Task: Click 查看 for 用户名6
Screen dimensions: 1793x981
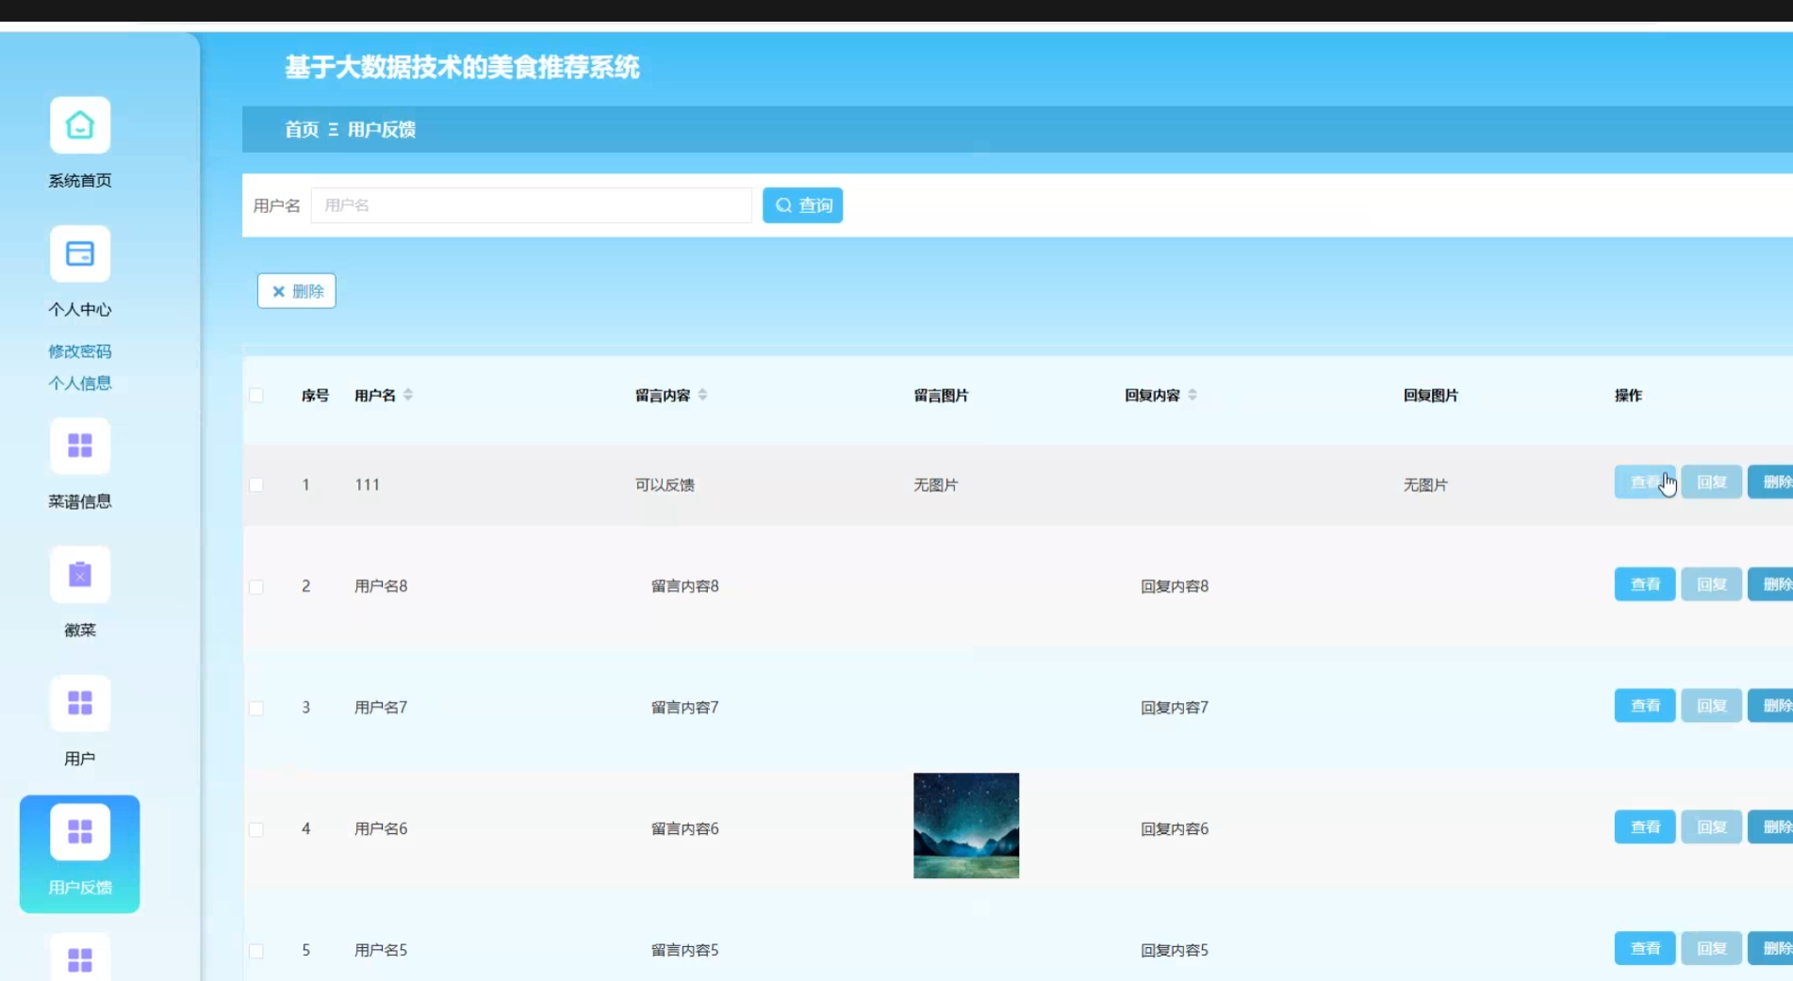Action: tap(1645, 827)
